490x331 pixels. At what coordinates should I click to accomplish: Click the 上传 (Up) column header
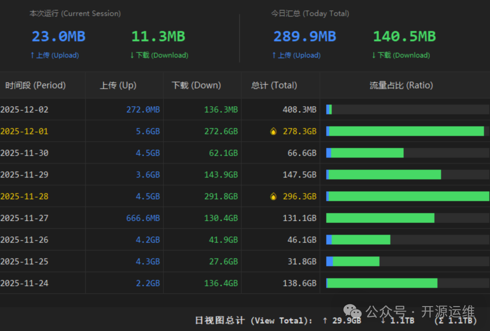coord(118,85)
